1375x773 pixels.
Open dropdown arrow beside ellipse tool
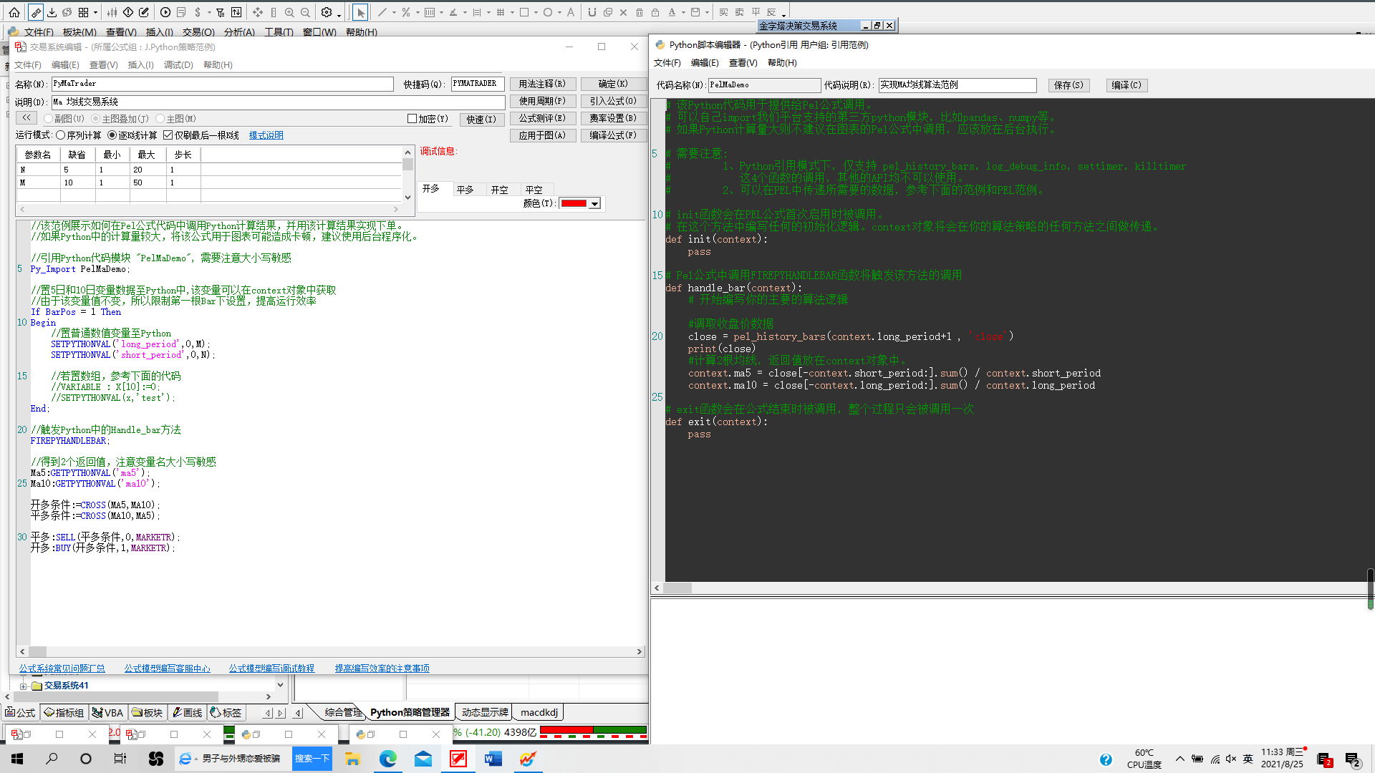pyautogui.click(x=559, y=13)
